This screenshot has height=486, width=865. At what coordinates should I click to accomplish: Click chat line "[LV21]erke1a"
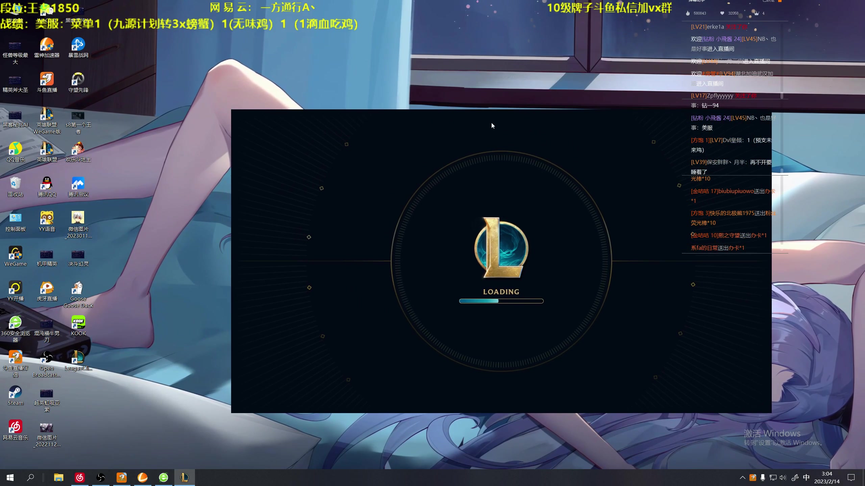(x=719, y=27)
